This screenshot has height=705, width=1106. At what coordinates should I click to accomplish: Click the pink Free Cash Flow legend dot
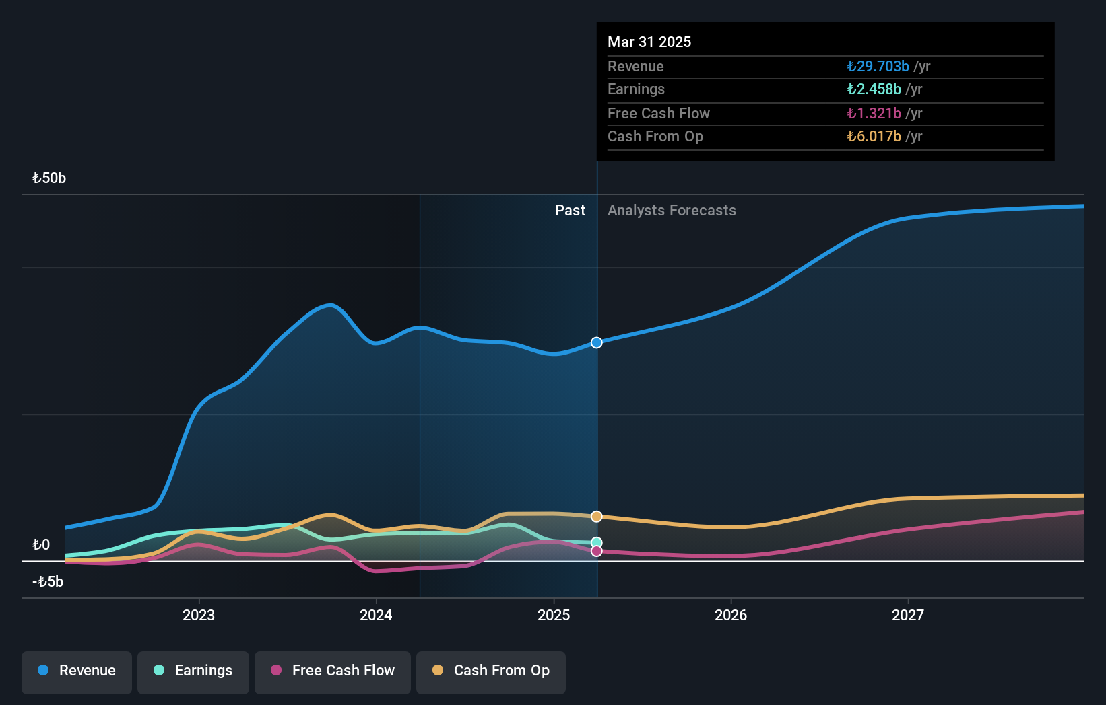(x=276, y=670)
